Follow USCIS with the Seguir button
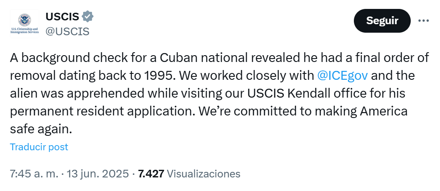The image size is (440, 191). [382, 21]
